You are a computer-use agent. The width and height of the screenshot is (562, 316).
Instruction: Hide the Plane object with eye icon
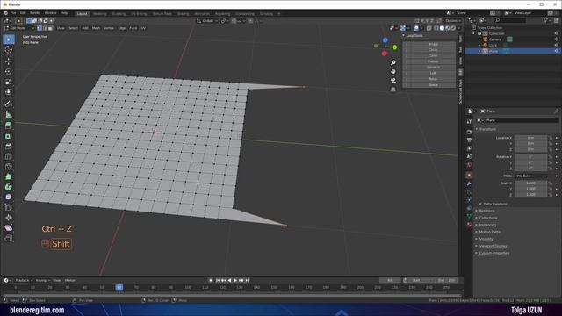[x=557, y=51]
